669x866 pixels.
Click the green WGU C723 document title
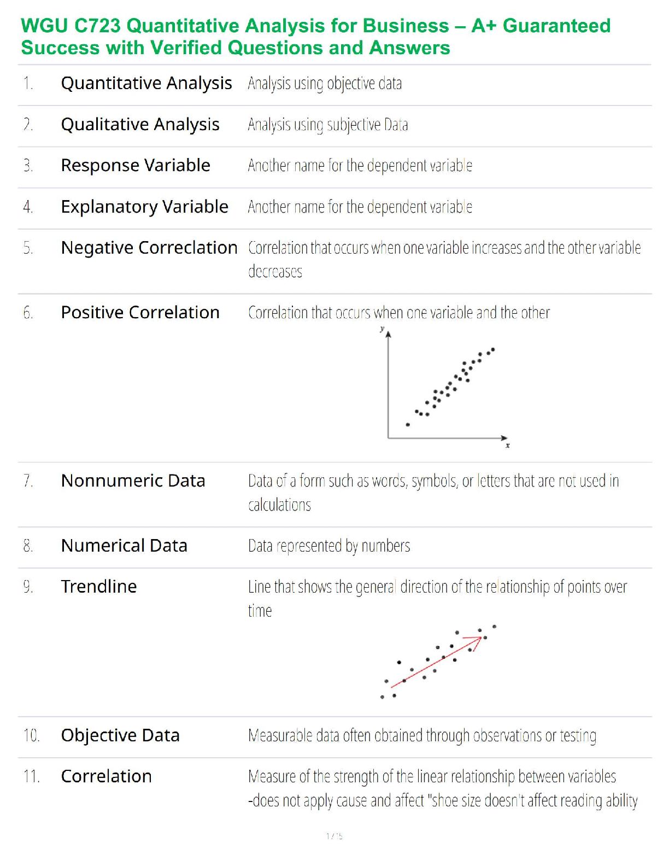(x=315, y=37)
